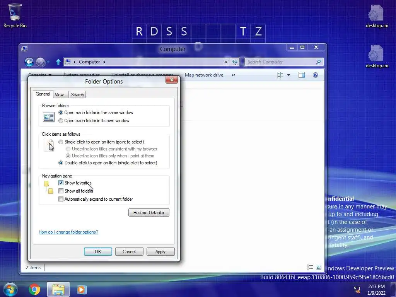Viewport: 396px width, 297px height.
Task: Click Map network drive in toolbar
Action: (x=204, y=75)
